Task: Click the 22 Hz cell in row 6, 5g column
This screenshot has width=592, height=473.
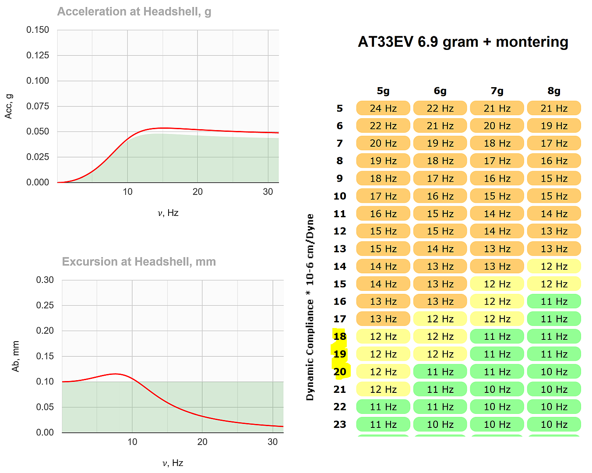Action: (383, 126)
